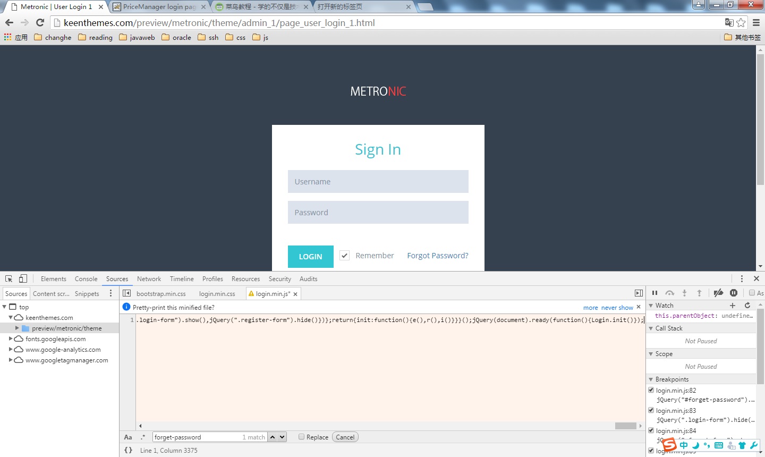Image resolution: width=765 pixels, height=457 pixels.
Task: Expand fonts.googleapis.com tree node
Action: (11, 338)
